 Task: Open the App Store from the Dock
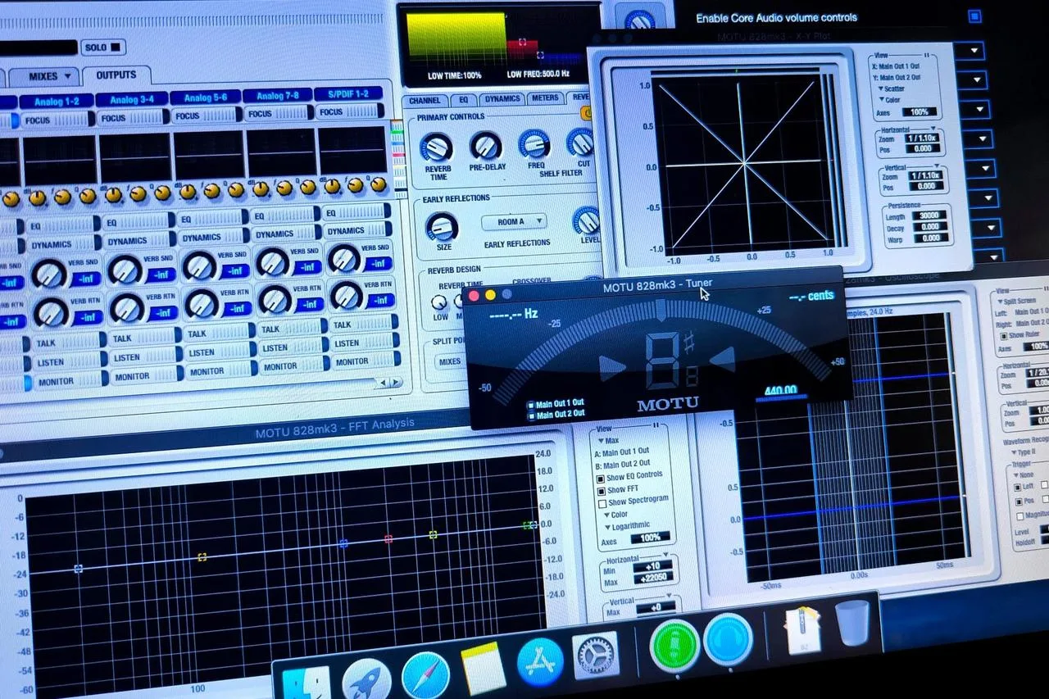click(x=540, y=660)
